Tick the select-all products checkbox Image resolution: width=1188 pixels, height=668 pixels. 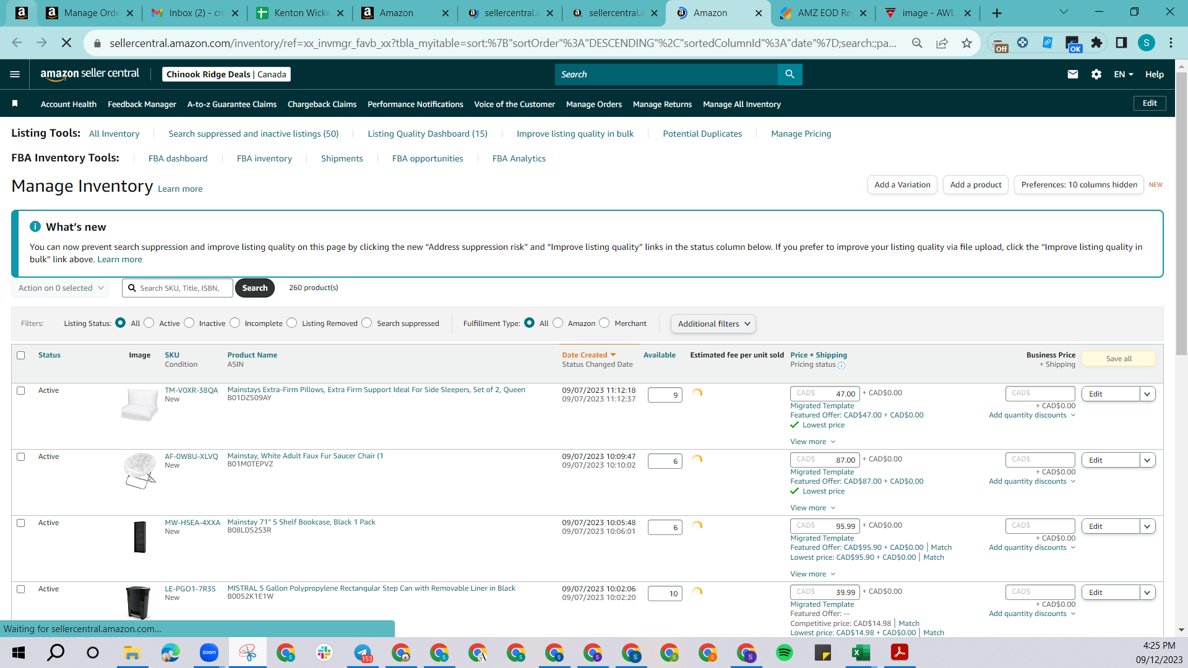21,356
